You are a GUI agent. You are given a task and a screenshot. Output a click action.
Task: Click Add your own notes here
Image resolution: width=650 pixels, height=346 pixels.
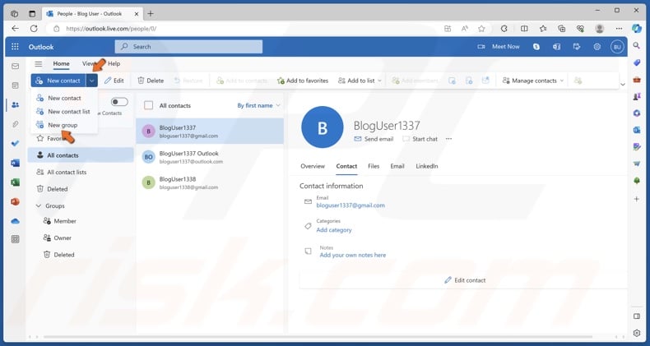pos(353,255)
